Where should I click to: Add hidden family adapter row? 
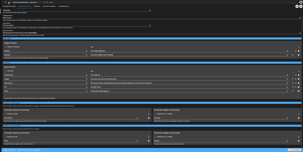tap(156, 137)
